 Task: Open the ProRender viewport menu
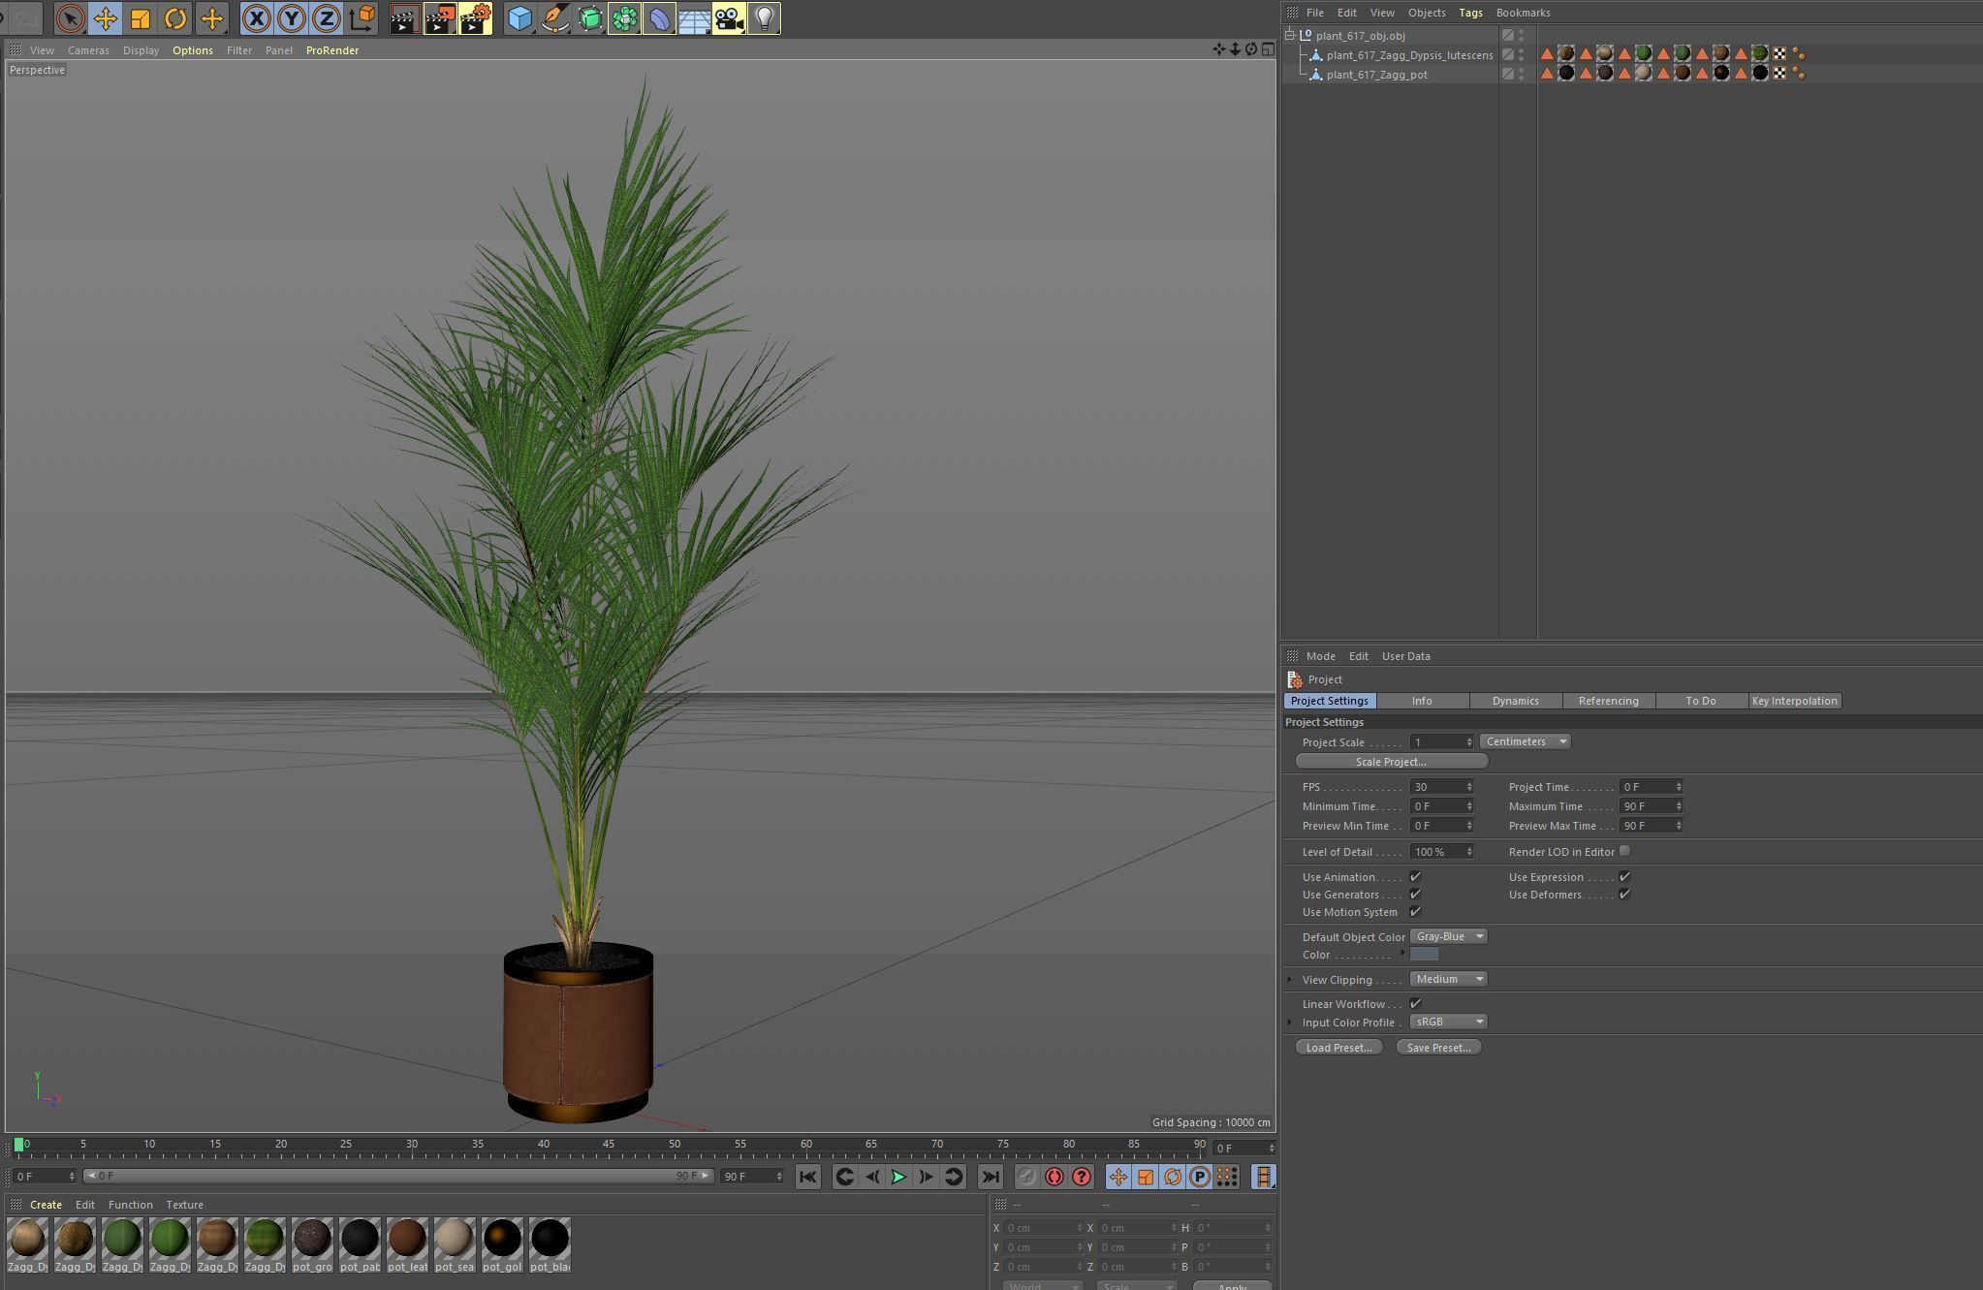(x=331, y=50)
